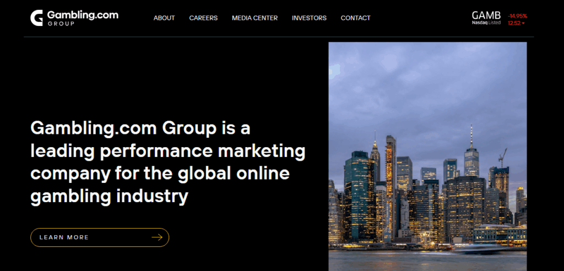
Task: Click the -14.95% stock change value
Action: (x=518, y=16)
